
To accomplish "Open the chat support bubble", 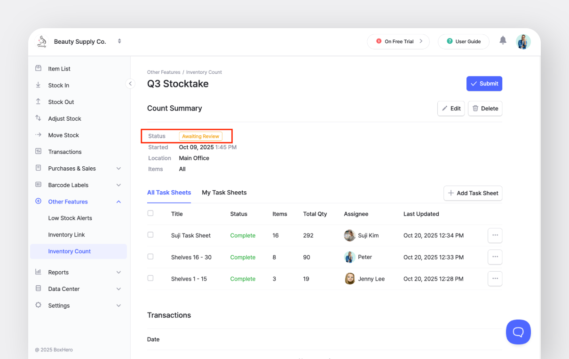I will (x=518, y=332).
